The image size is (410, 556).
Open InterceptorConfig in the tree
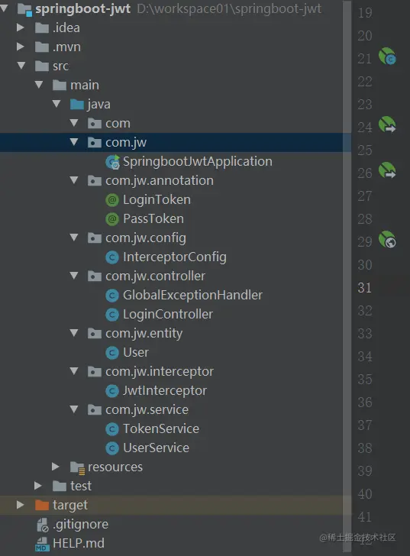click(x=174, y=257)
